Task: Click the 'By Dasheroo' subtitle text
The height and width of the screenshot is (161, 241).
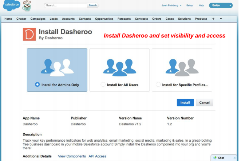Action: pos(51,38)
